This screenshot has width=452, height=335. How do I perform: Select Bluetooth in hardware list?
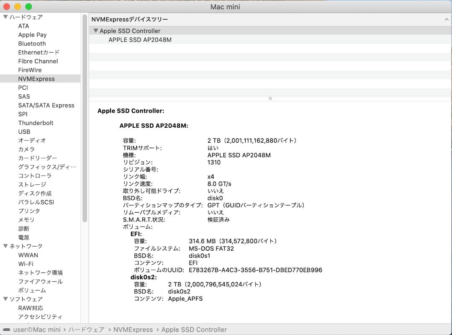click(32, 44)
